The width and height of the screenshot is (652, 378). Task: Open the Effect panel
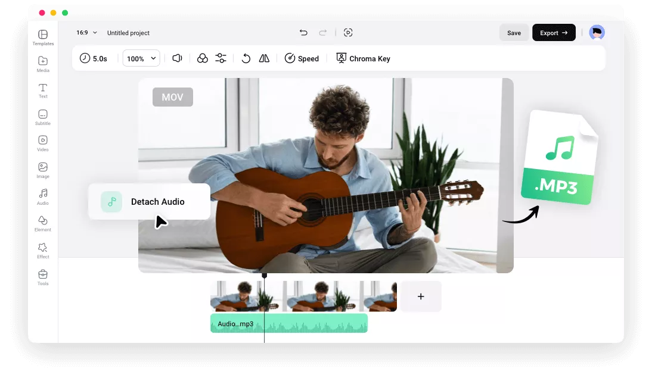[43, 251]
